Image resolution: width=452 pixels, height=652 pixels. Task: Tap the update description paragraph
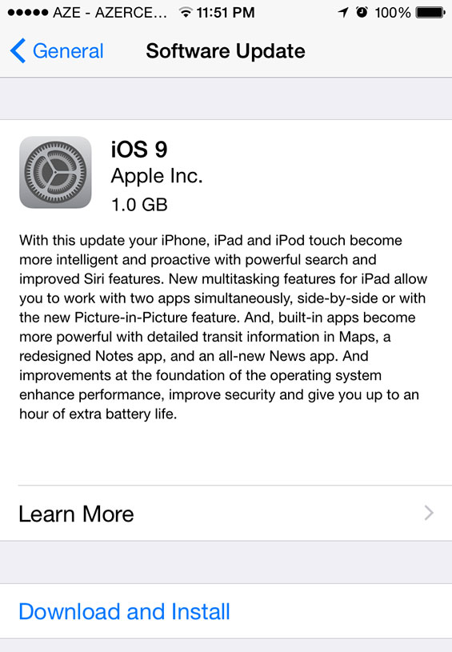pyautogui.click(x=223, y=327)
